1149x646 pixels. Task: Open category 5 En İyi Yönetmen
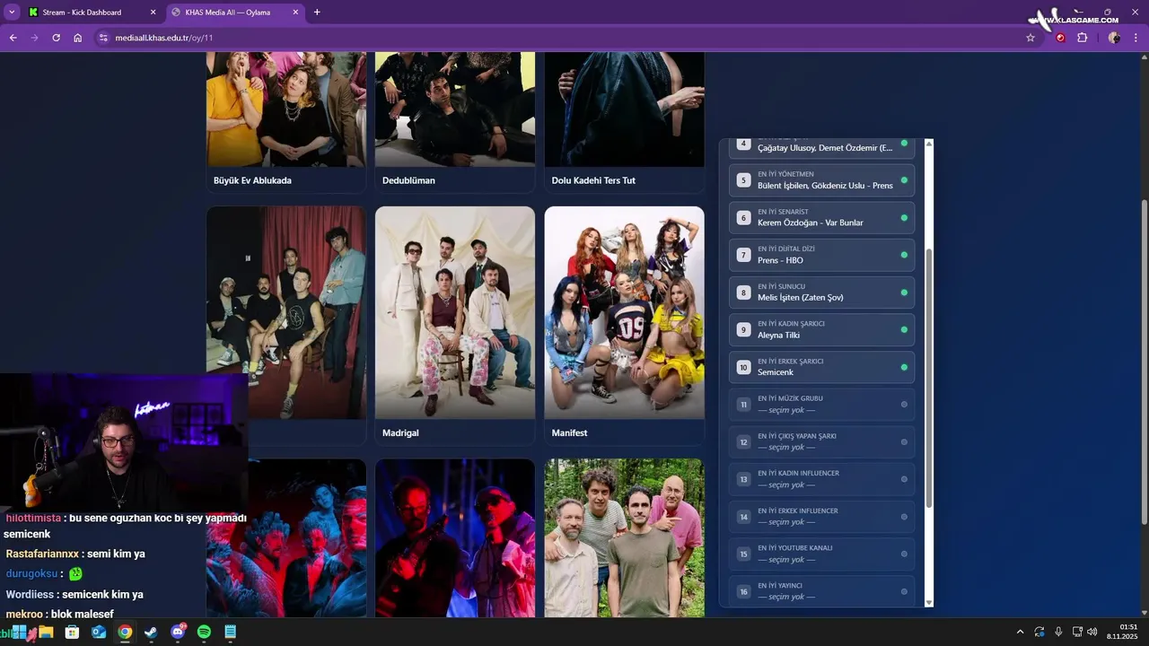[x=821, y=180]
